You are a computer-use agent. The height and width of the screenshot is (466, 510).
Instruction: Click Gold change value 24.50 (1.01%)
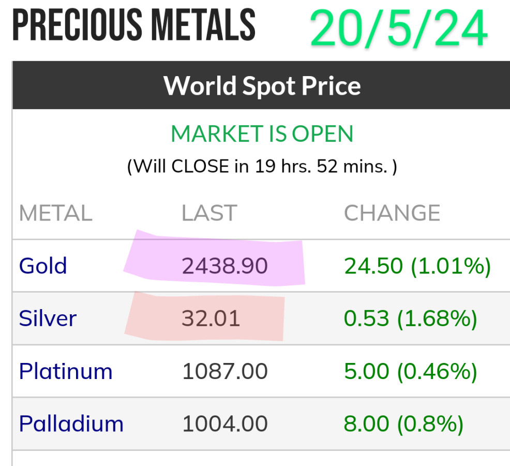pos(417,266)
